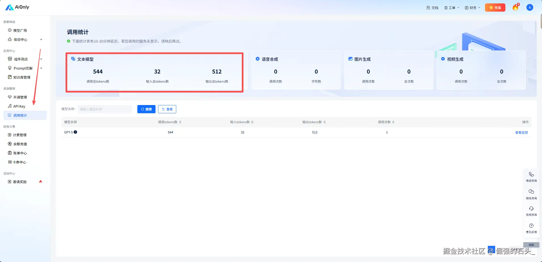Sort by the 调用次数 column arrows
This screenshot has width=542, height=262.
(393, 122)
